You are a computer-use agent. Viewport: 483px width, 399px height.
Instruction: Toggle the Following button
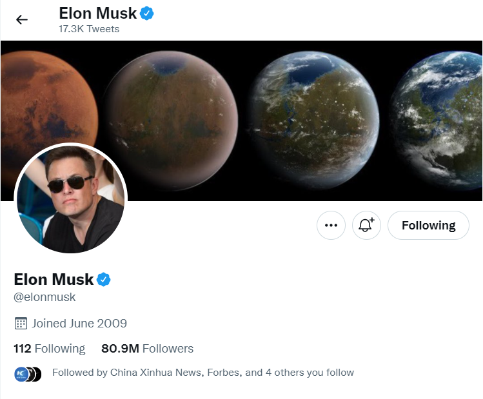click(428, 226)
